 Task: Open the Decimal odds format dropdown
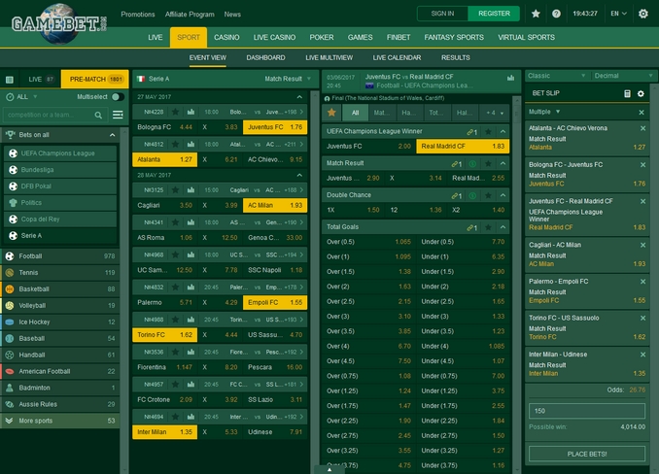point(624,76)
